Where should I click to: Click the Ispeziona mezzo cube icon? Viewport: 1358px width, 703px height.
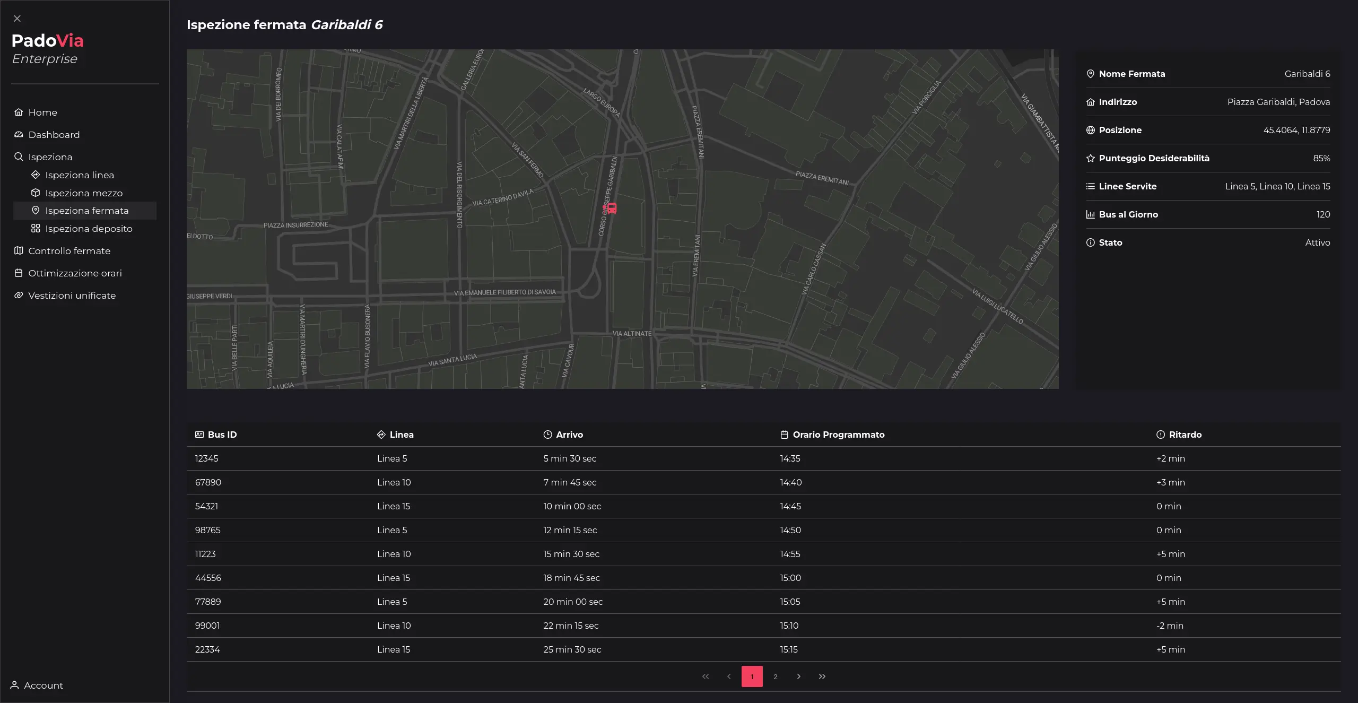tap(36, 193)
